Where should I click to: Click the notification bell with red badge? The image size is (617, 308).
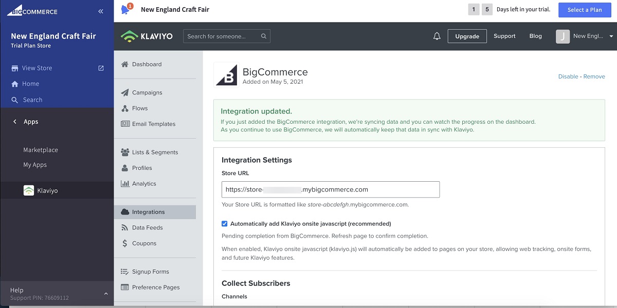125,10
